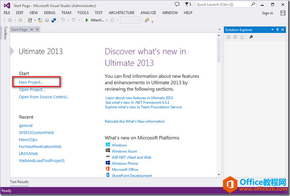Pin the Start Page tab
The height and width of the screenshot is (196, 290).
point(32,29)
